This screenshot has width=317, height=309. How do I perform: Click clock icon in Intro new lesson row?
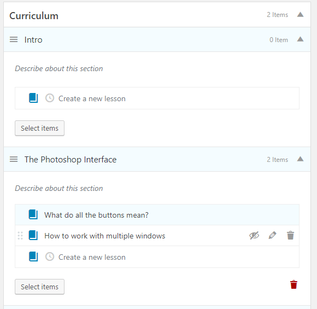click(x=50, y=98)
